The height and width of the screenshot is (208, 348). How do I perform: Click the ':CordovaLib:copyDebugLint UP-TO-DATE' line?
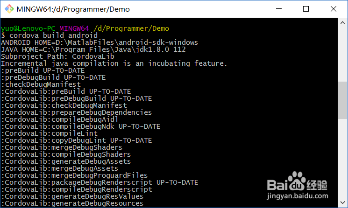pos(76,140)
